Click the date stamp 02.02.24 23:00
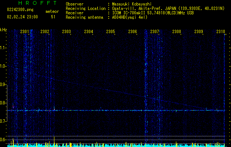This screenshot has height=147, width=231. 22,17
